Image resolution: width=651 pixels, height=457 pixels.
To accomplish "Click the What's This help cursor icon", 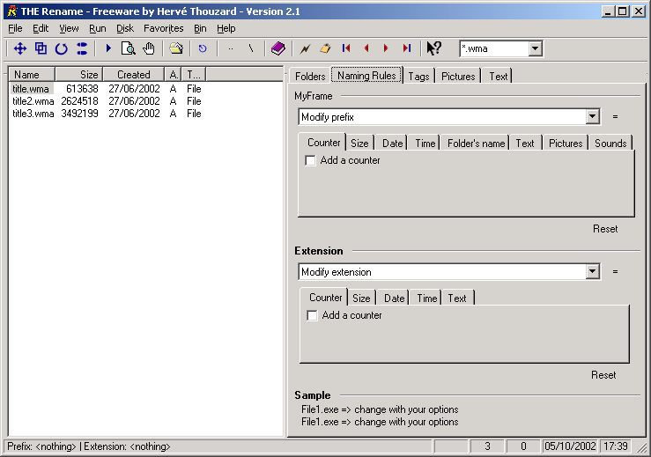I will [434, 48].
